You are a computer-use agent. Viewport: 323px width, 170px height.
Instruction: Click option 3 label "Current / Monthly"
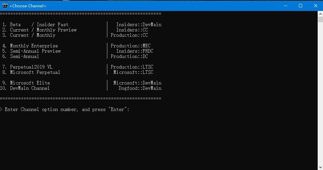pyautogui.click(x=32, y=35)
